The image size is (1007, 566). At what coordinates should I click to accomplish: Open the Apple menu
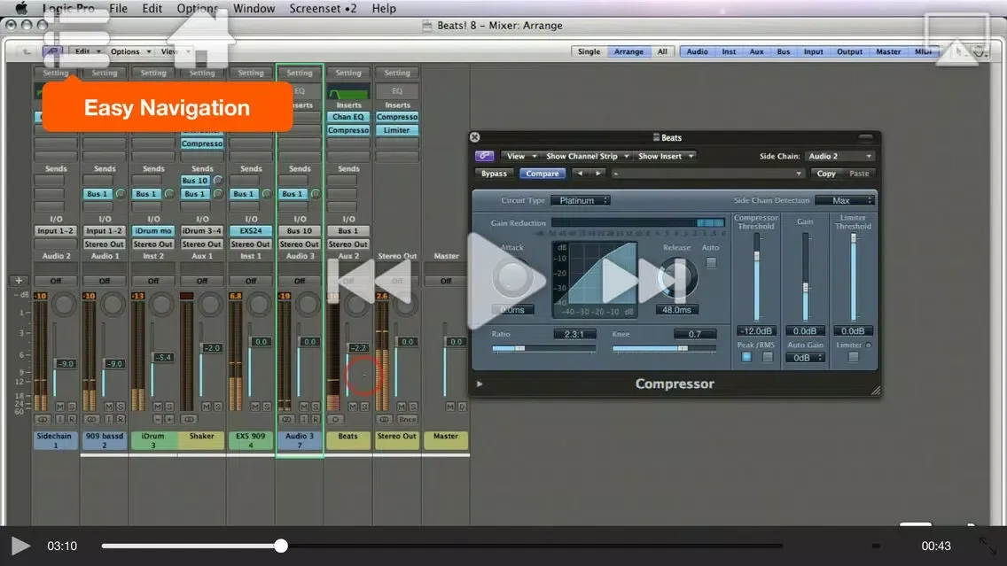coord(21,9)
